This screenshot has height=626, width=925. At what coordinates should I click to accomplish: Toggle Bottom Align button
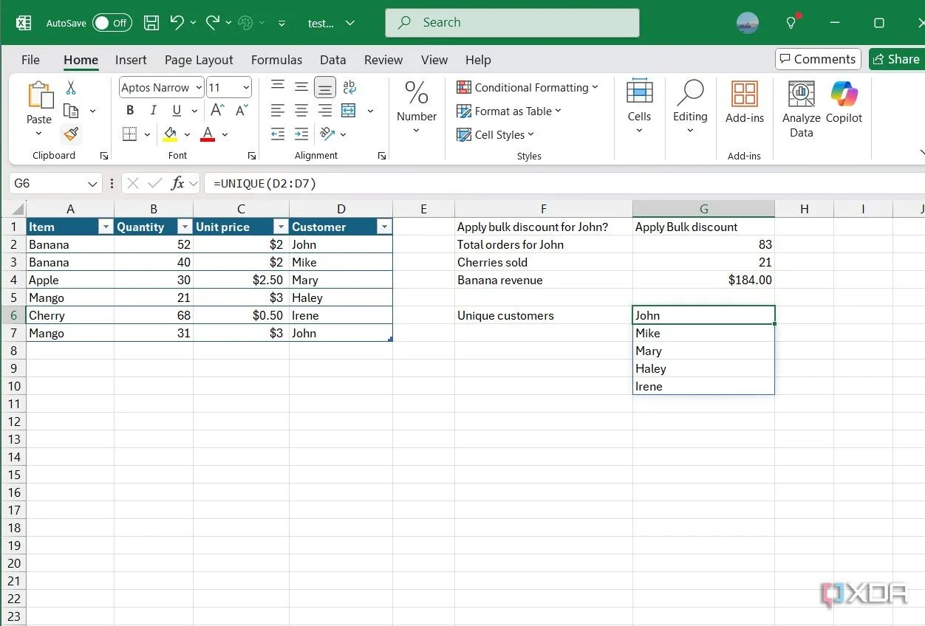pyautogui.click(x=325, y=87)
